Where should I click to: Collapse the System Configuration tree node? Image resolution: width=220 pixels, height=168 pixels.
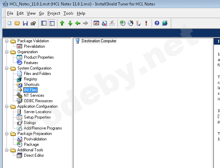(x=6, y=68)
